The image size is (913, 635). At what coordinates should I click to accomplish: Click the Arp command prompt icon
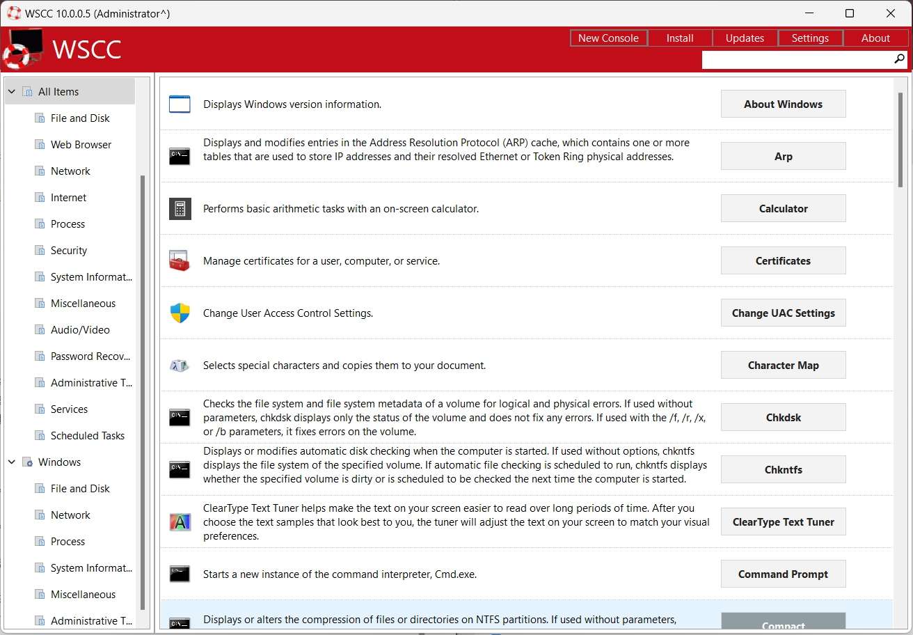pos(180,157)
